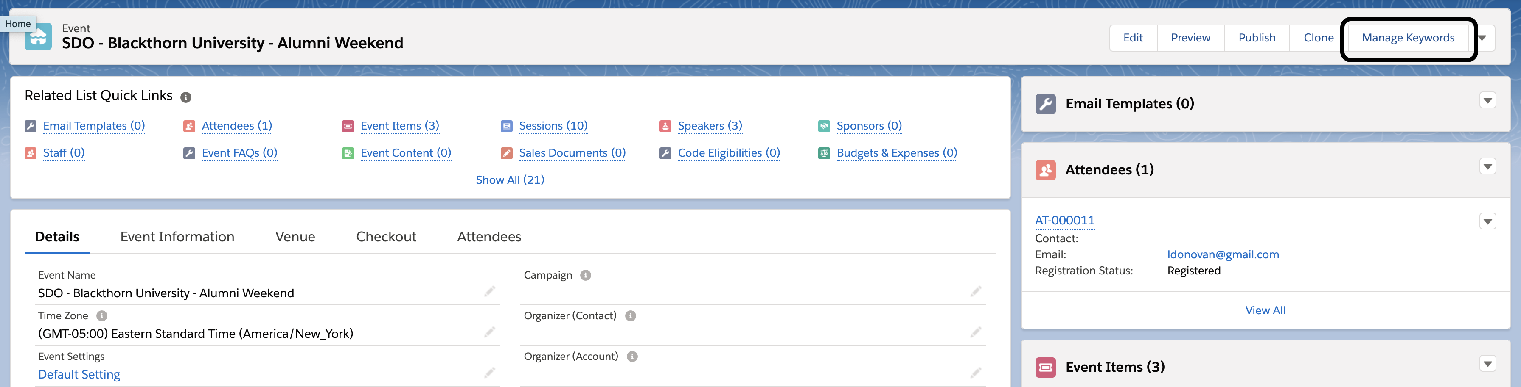Click the Budgets & Expenses quick link icon
1521x387 pixels.
824,153
